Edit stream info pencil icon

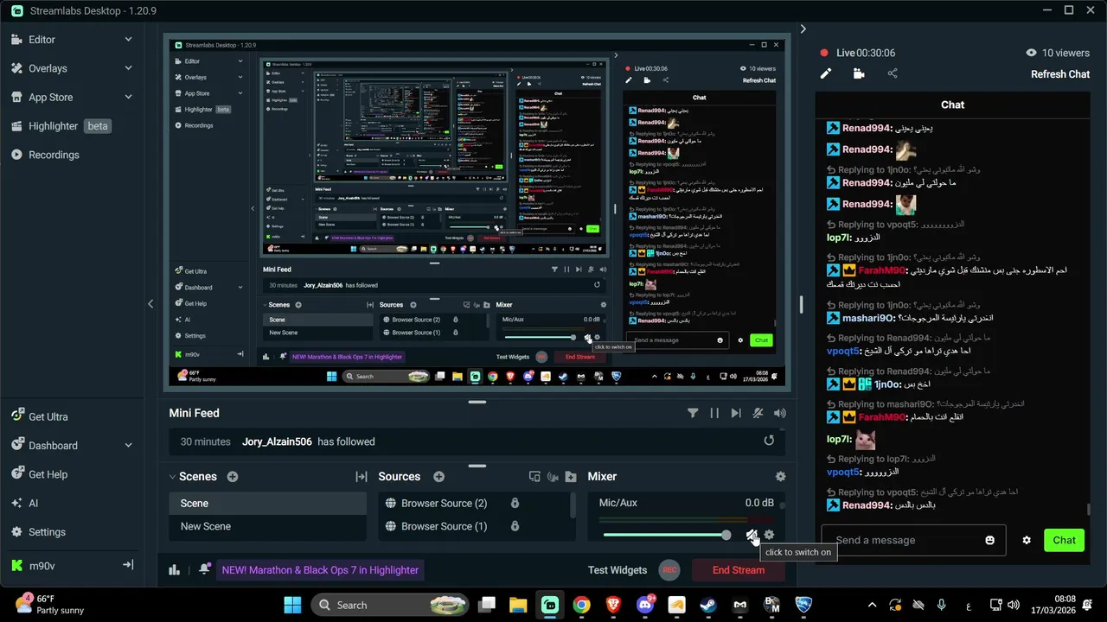click(x=826, y=73)
